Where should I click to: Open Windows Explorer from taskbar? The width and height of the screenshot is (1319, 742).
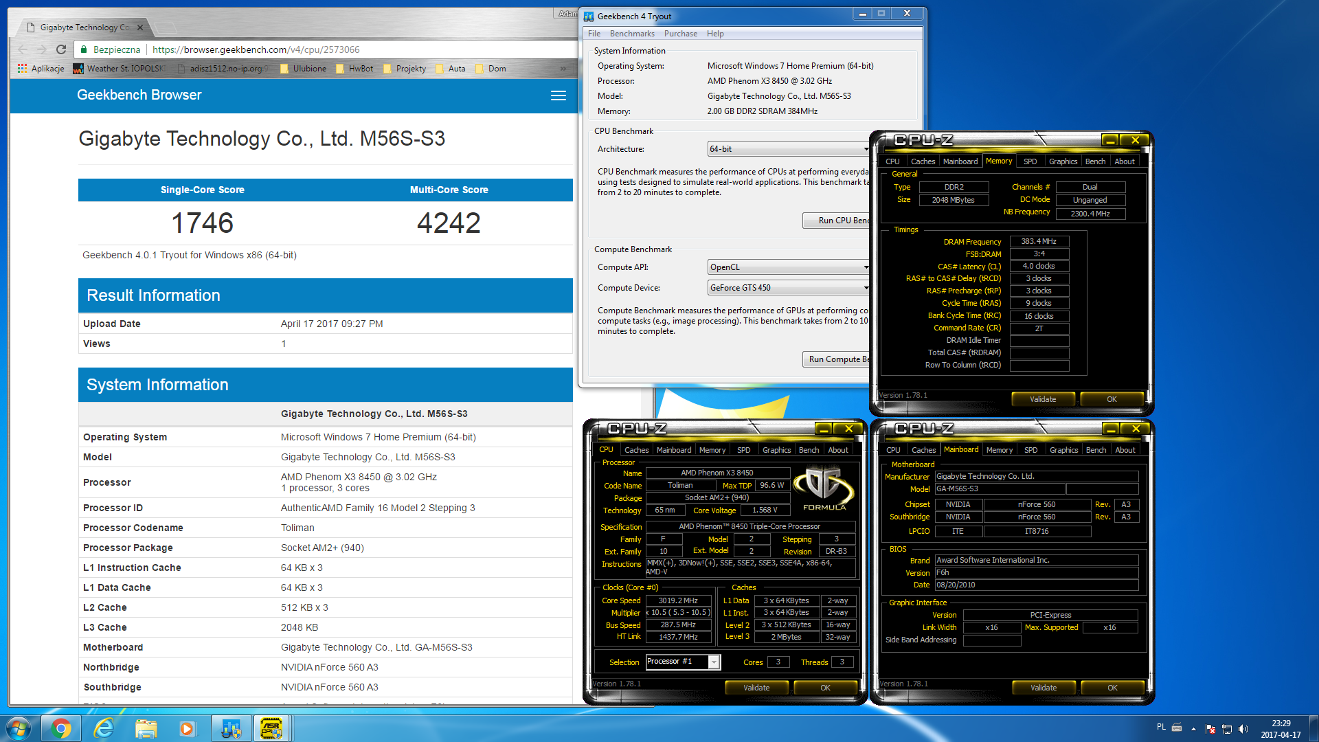[146, 728]
